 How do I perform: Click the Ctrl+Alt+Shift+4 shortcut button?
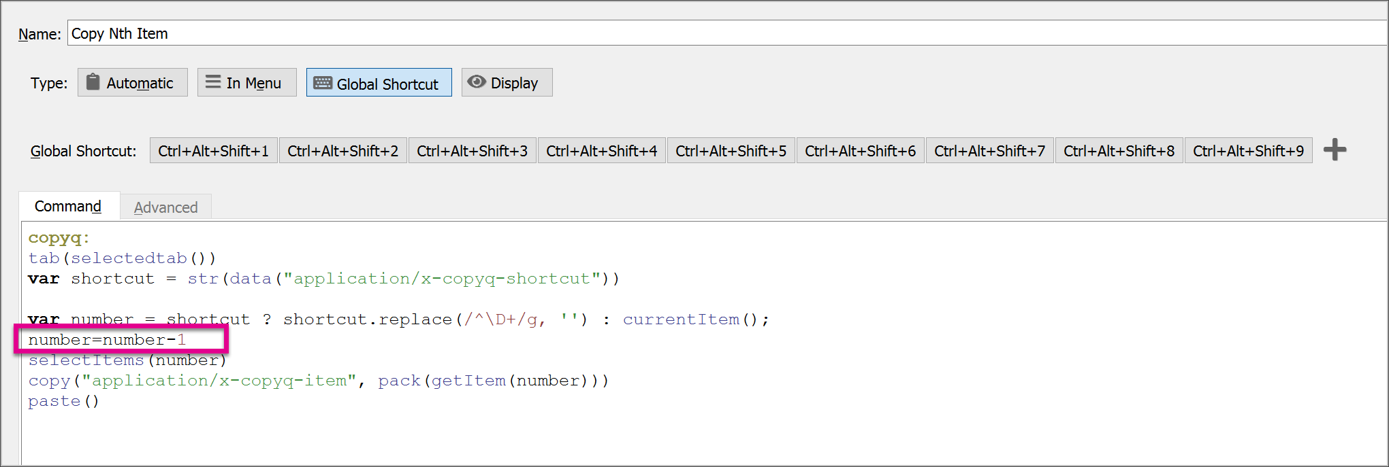pos(602,151)
